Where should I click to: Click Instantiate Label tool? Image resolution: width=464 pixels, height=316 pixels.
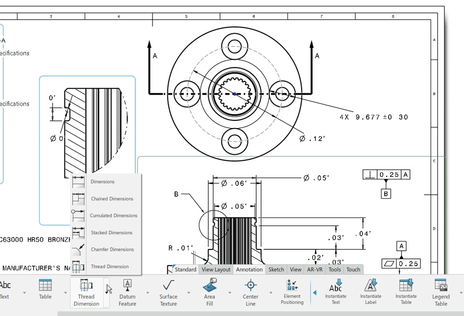tap(371, 292)
